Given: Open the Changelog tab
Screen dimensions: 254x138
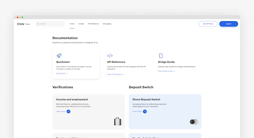Looking at the screenshot, I should coord(107,24).
